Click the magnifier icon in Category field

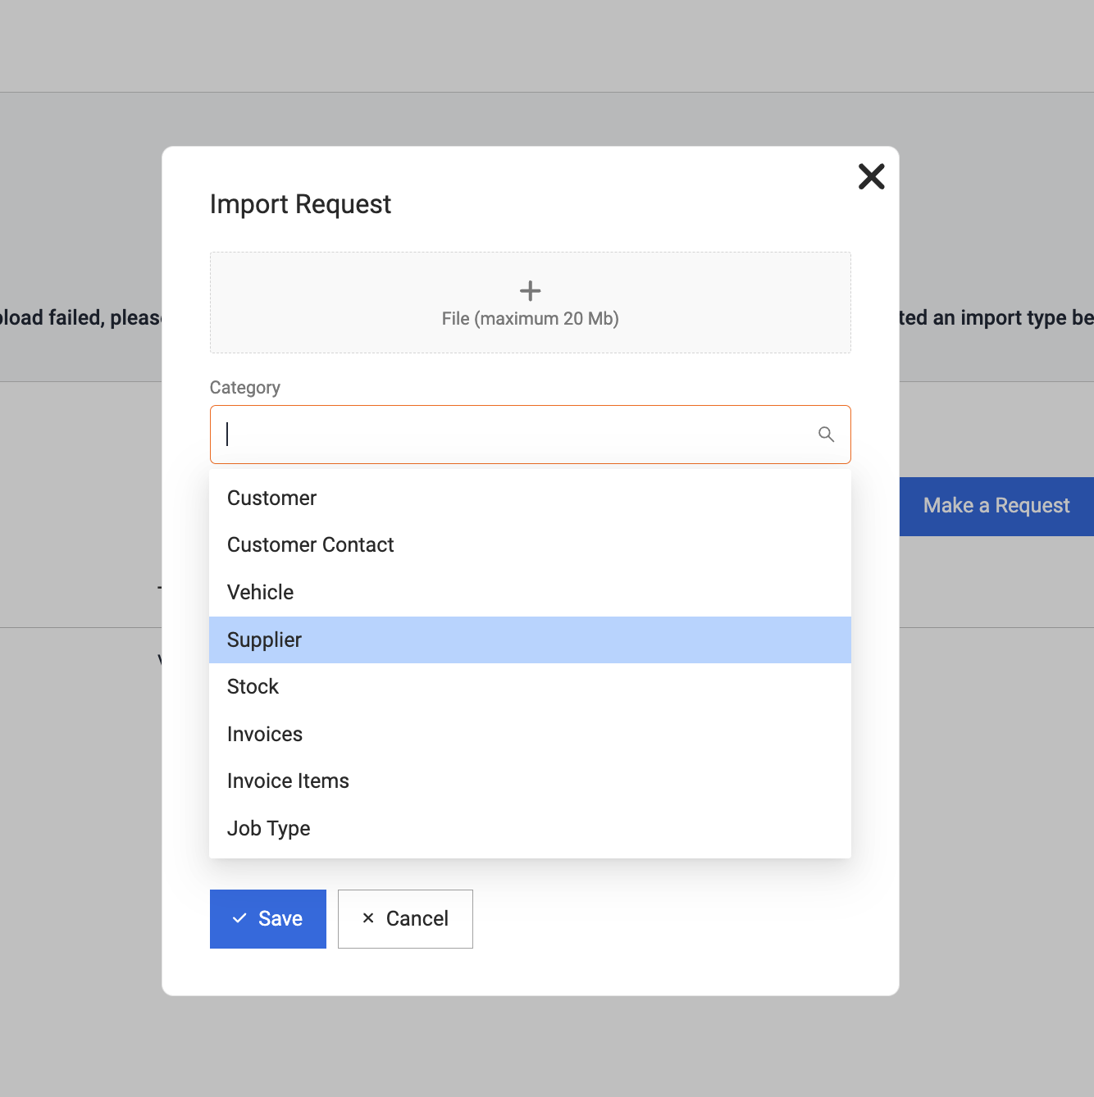(x=826, y=435)
